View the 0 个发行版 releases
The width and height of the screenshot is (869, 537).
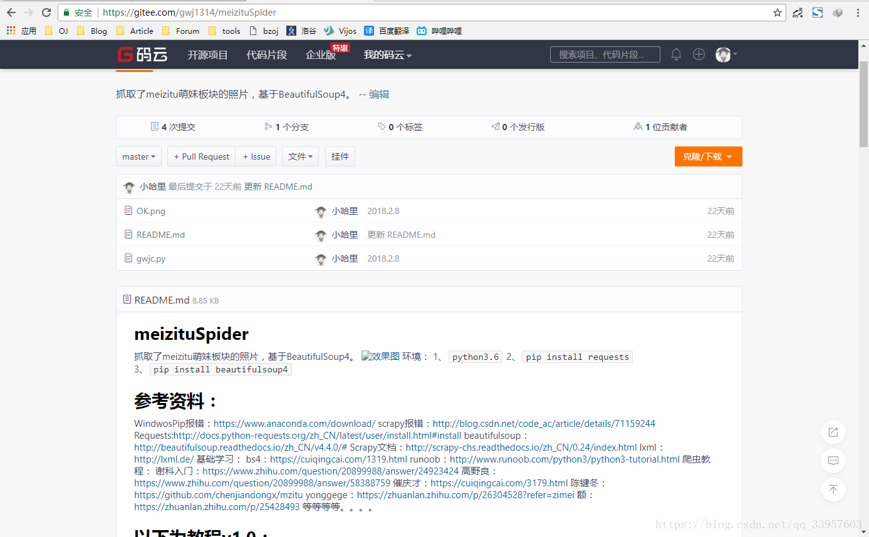tap(518, 127)
